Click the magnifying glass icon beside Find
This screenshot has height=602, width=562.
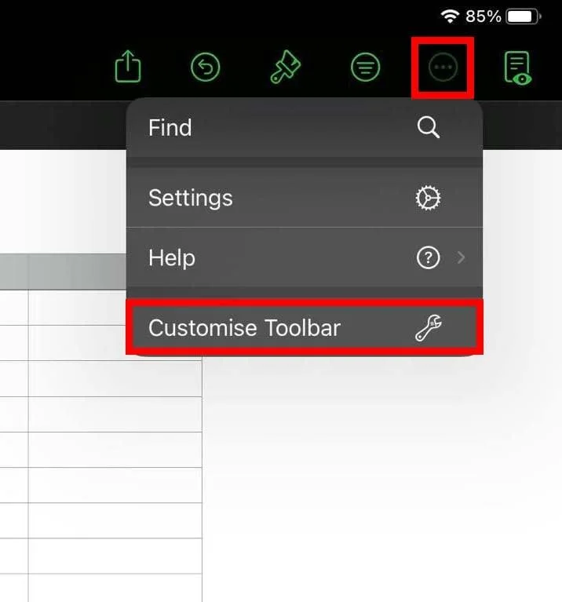coord(429,128)
